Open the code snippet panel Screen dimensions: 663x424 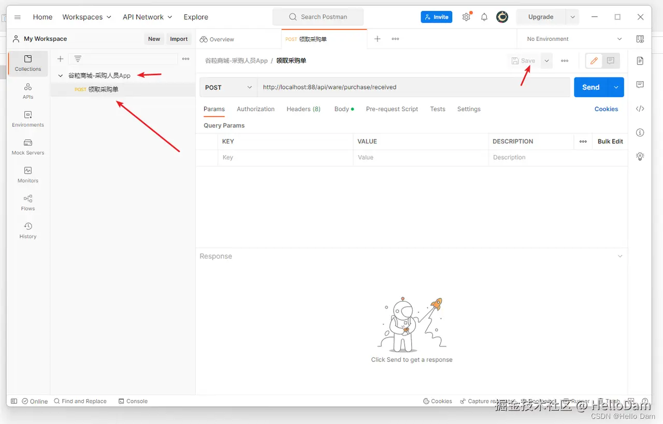tap(640, 109)
